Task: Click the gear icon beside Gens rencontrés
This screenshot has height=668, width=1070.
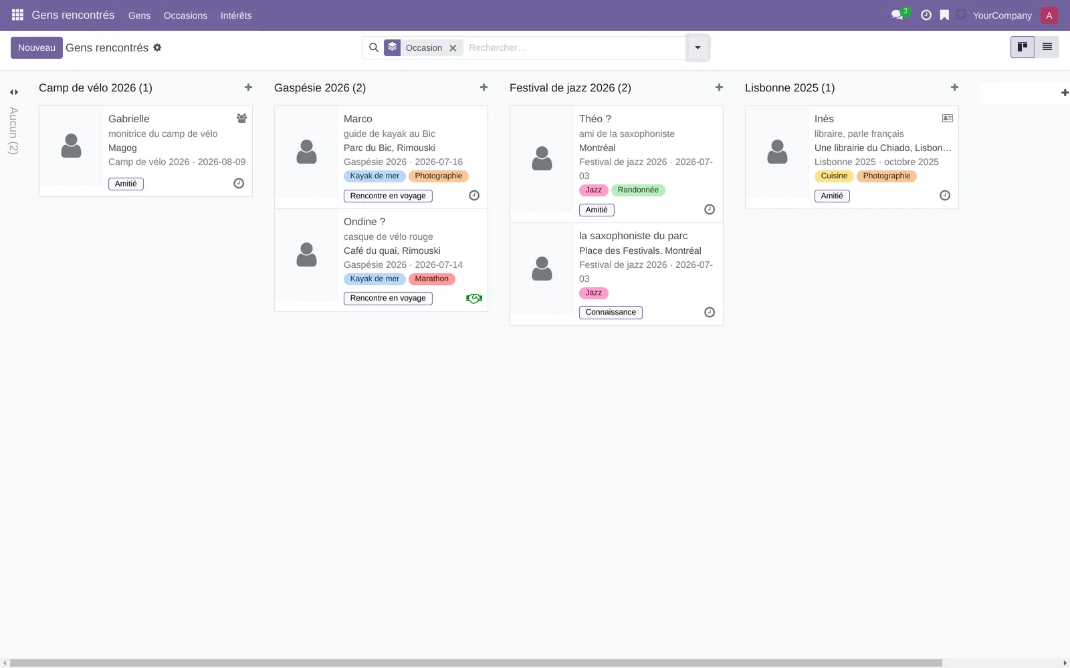Action: pos(157,47)
